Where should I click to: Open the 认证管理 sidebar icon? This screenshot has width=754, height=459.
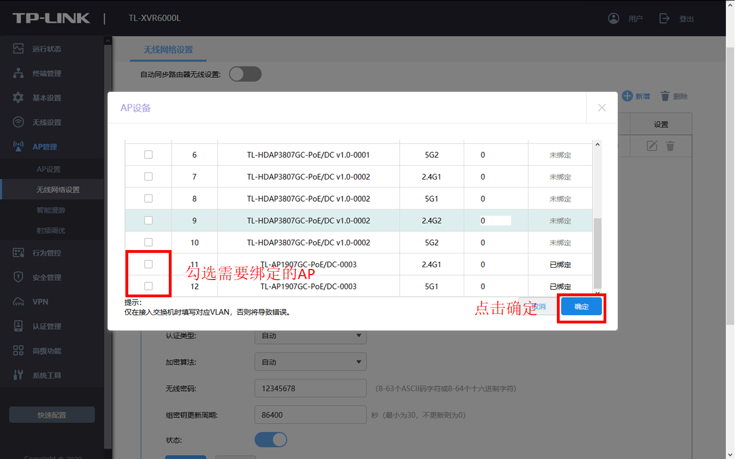click(18, 326)
